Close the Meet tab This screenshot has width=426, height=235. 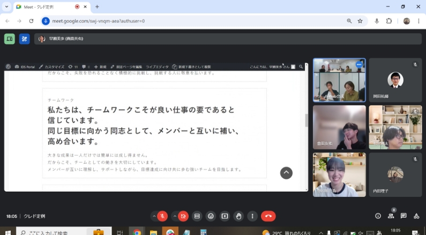pyautogui.click(x=85, y=7)
